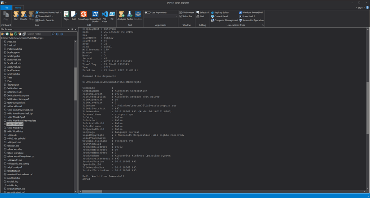Click the Sandbox icon
This screenshot has height=198, width=370.
coord(138,16)
